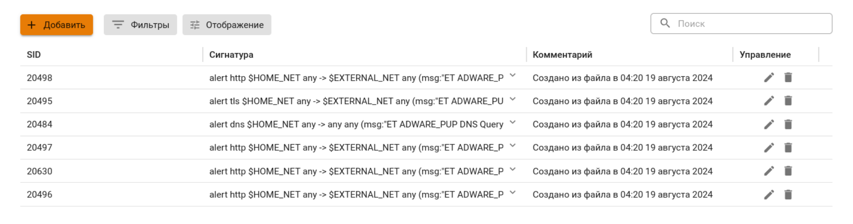Click trash icon for SID 20484
The width and height of the screenshot is (853, 224).
[788, 124]
